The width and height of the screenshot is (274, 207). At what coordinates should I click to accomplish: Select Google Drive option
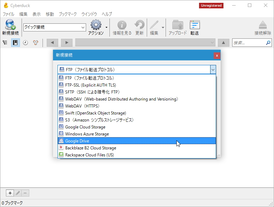pos(137,141)
